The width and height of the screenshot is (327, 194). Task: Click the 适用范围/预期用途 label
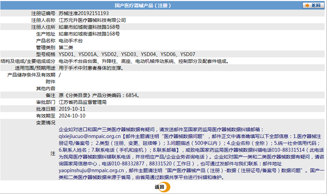point(35,68)
